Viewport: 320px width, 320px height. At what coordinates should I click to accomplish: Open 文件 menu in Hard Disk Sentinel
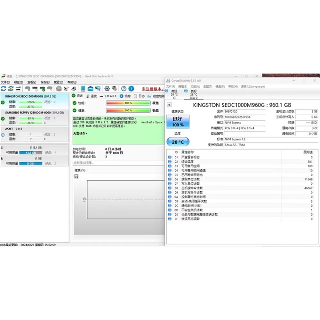(x=5, y=82)
